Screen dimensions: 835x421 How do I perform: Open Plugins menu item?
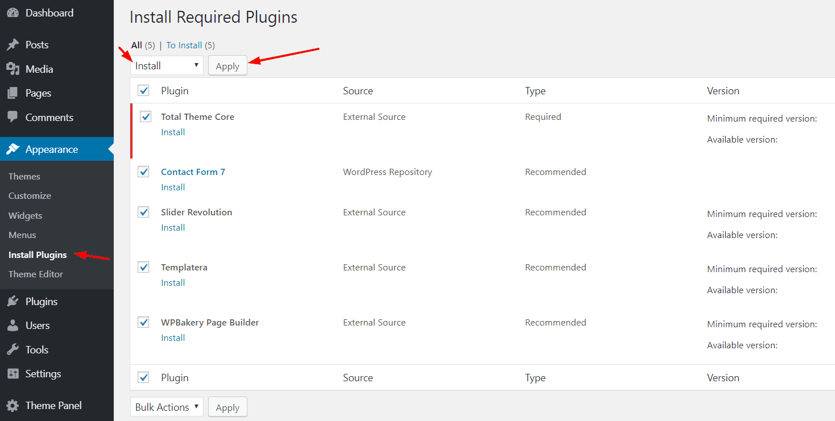point(57,302)
